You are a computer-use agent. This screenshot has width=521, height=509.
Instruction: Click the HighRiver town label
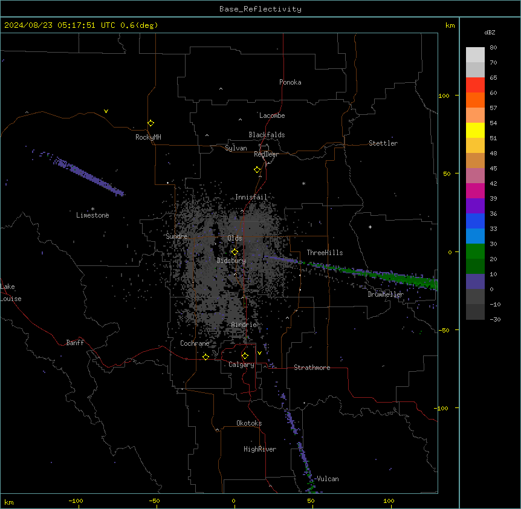coord(260,449)
